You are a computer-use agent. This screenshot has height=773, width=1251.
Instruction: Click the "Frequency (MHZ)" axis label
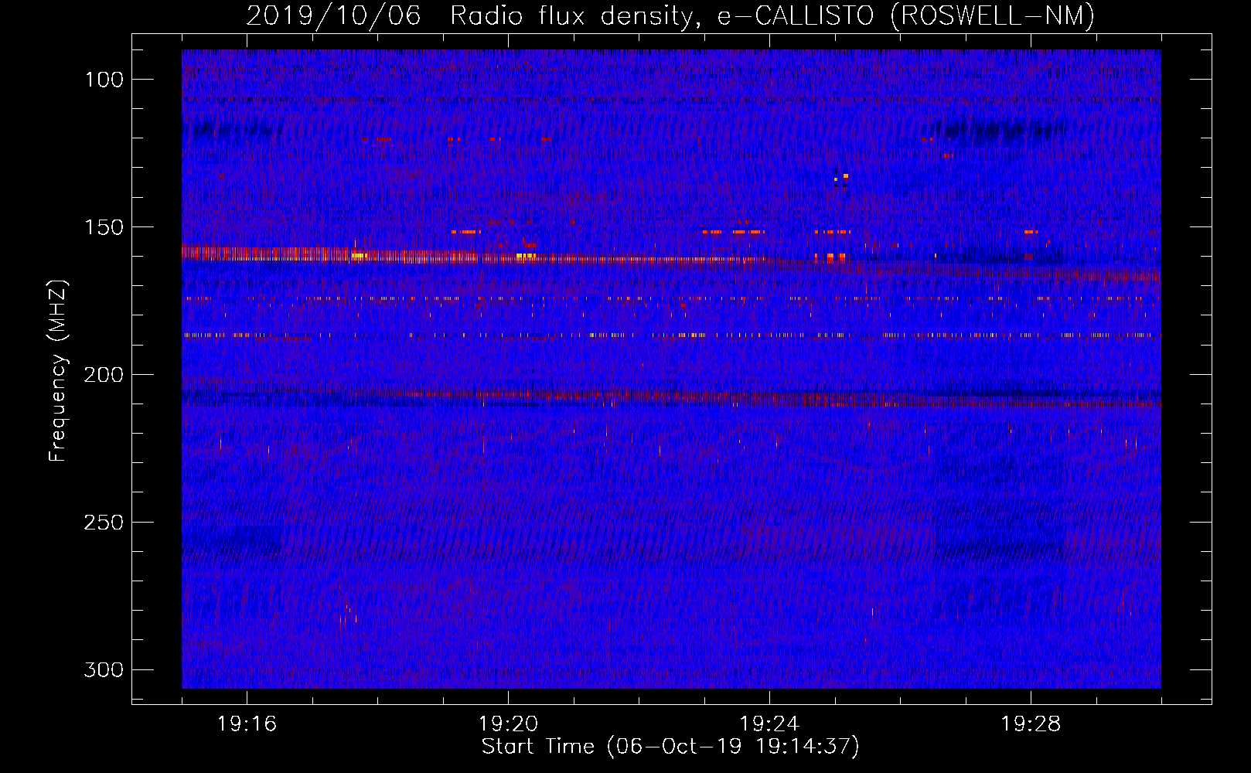coord(58,370)
